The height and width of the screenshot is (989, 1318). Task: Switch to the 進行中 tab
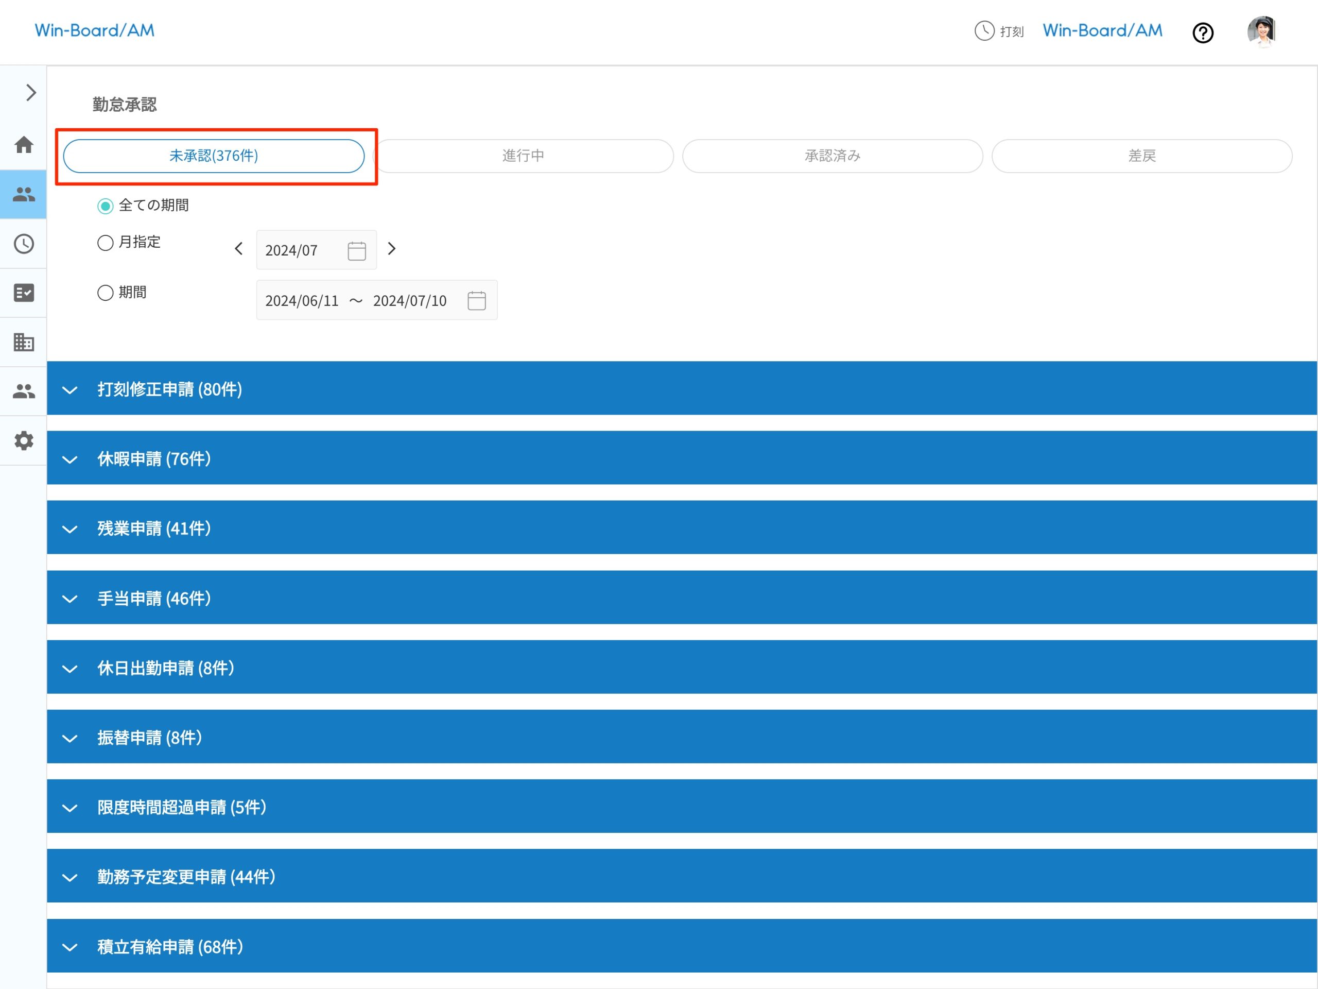point(523,156)
